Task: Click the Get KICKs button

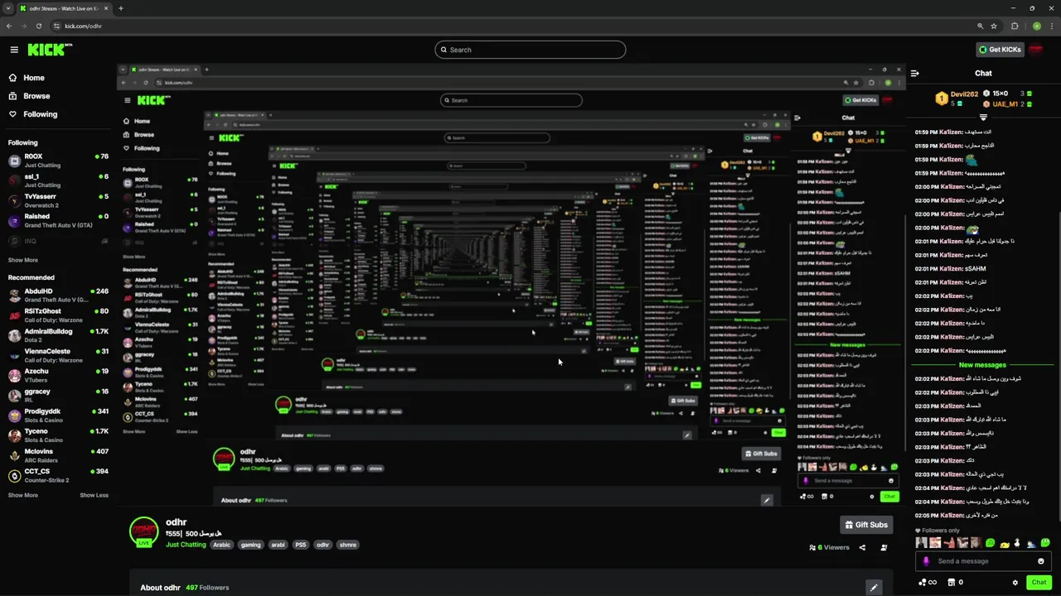Action: [1000, 50]
